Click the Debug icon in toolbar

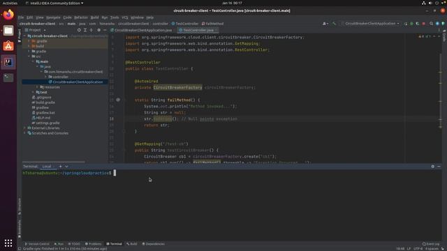pos(411,24)
